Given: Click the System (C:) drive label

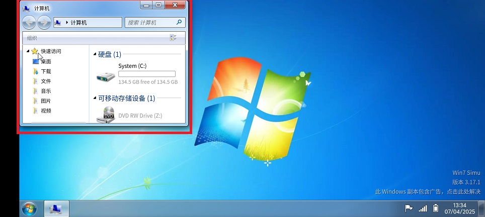Looking at the screenshot, I should click(132, 66).
